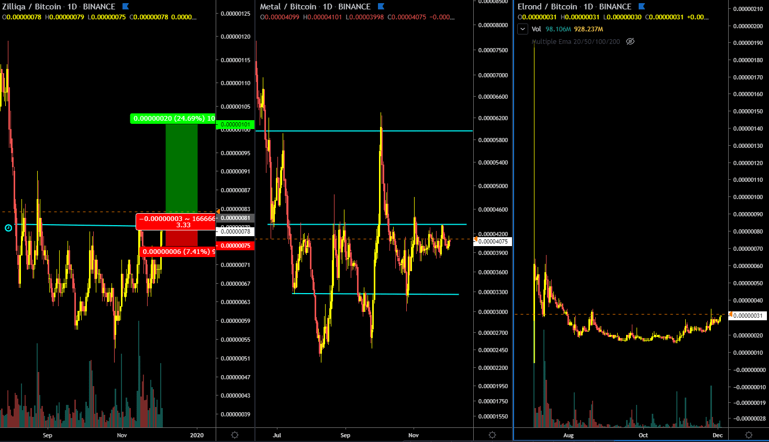Open chart settings gear on Zilliqa pane
The height and width of the screenshot is (442, 769).
pyautogui.click(x=235, y=435)
